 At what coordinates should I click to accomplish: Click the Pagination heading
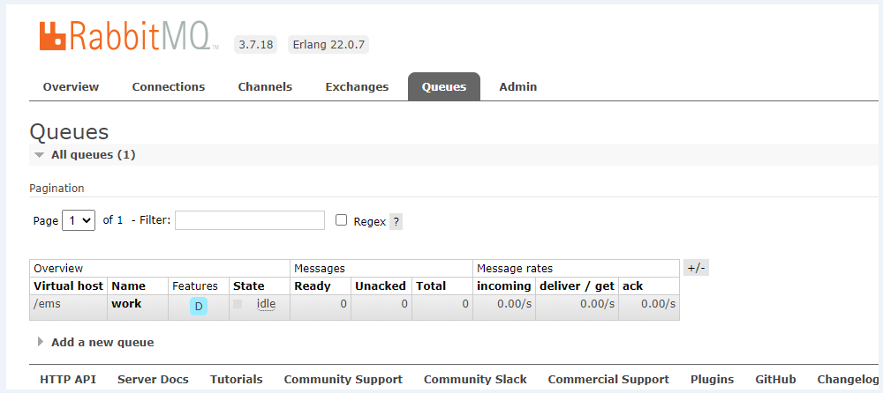pyautogui.click(x=57, y=189)
